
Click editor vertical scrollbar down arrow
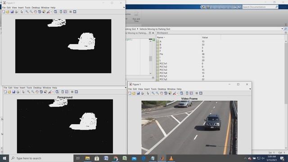(150, 73)
